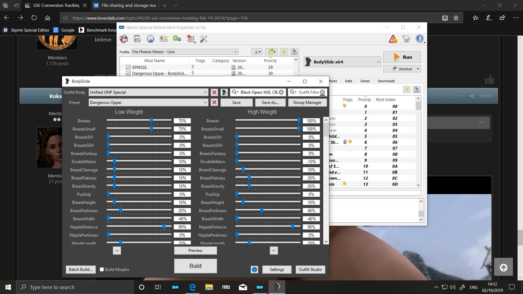523x294 pixels.
Task: Open Mail app from the taskbar
Action: (x=243, y=287)
